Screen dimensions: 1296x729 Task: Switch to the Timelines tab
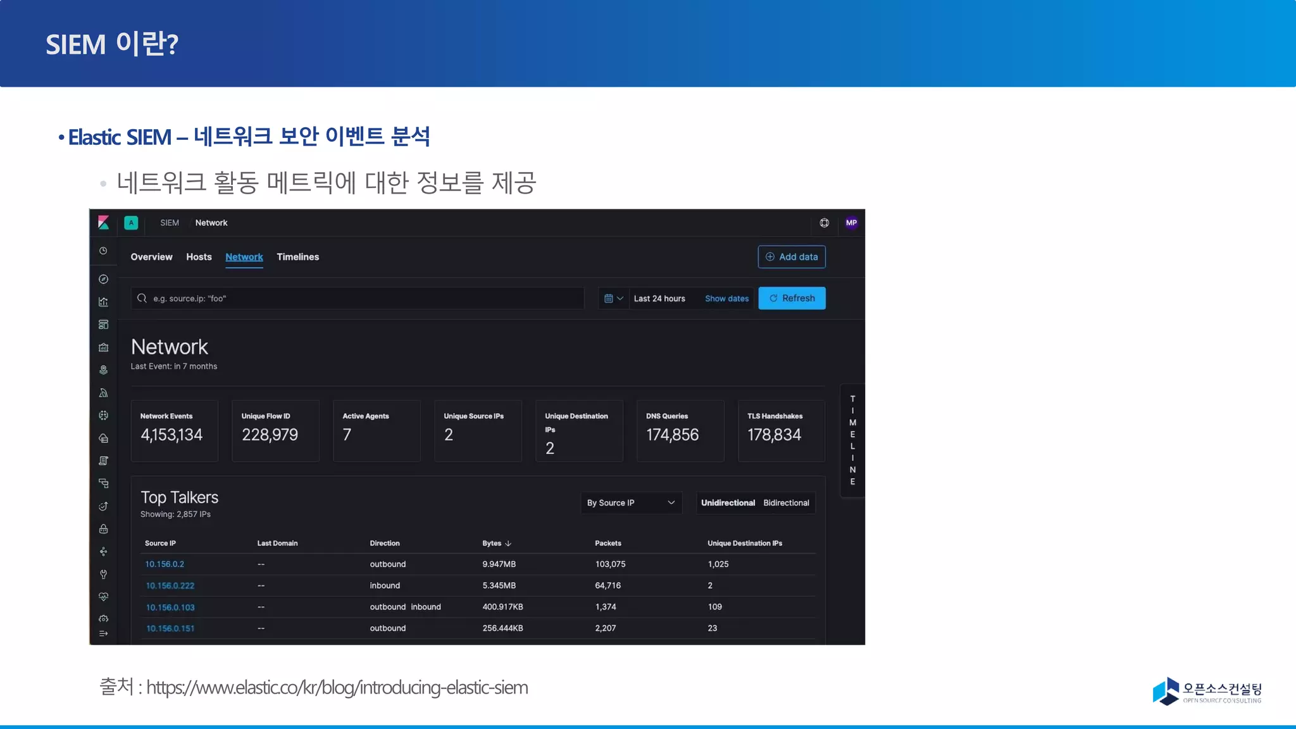(297, 257)
